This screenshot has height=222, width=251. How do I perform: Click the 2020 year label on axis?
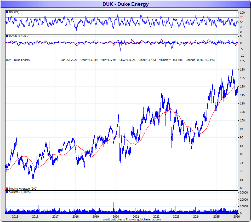[x=116, y=217]
